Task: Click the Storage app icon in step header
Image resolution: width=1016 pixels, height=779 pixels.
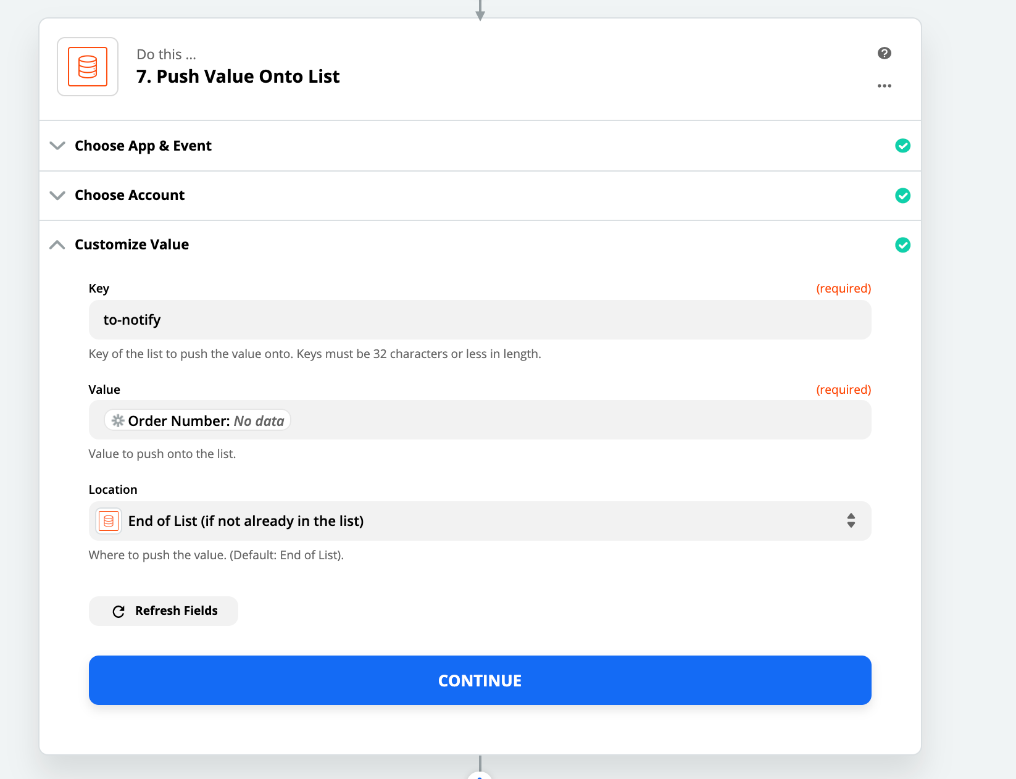Action: coord(88,67)
